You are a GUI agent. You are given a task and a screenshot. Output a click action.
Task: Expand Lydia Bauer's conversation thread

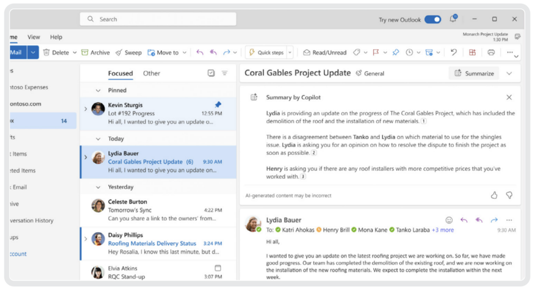[x=85, y=157]
